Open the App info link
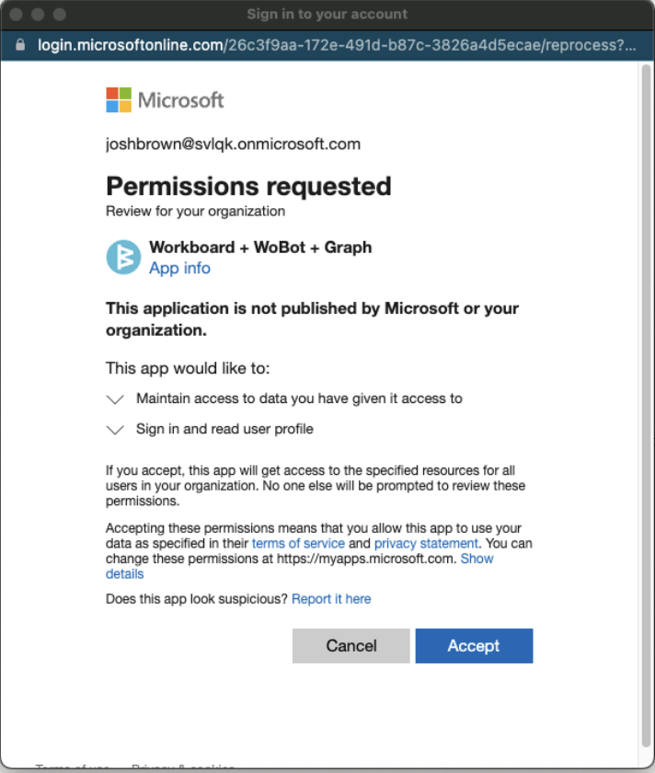The height and width of the screenshot is (773, 655). coord(180,268)
